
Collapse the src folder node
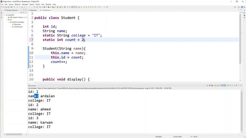(x=7, y=20)
